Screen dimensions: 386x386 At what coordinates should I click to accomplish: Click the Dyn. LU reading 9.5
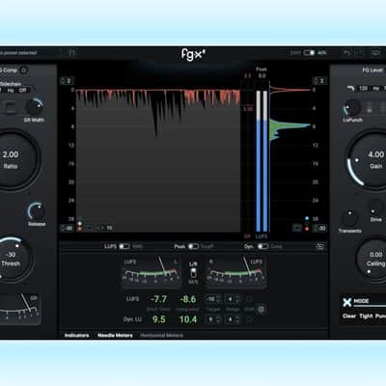point(159,319)
